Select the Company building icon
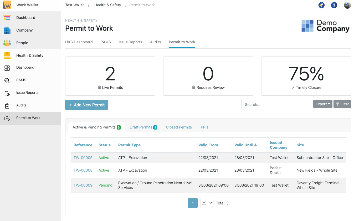The height and width of the screenshot is (221, 354). [x=7, y=30]
